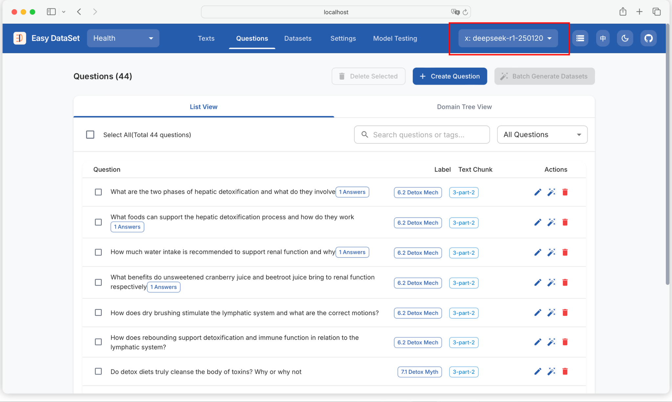Select the cranberry juice question checkbox
The width and height of the screenshot is (672, 402).
click(98, 282)
